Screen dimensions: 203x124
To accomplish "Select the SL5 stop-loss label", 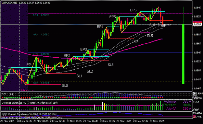I will 150,36.
